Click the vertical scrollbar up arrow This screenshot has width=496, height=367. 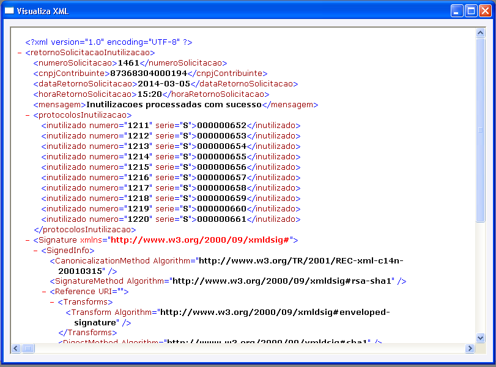coord(480,32)
